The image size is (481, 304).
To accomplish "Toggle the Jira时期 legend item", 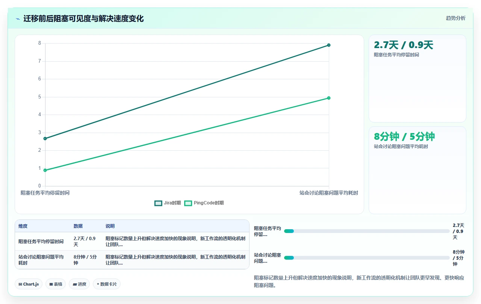I will [168, 203].
